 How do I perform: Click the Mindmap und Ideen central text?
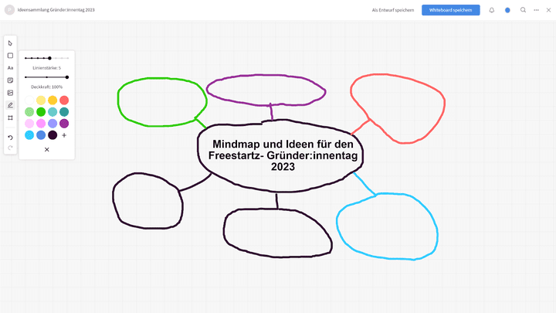pos(283,155)
